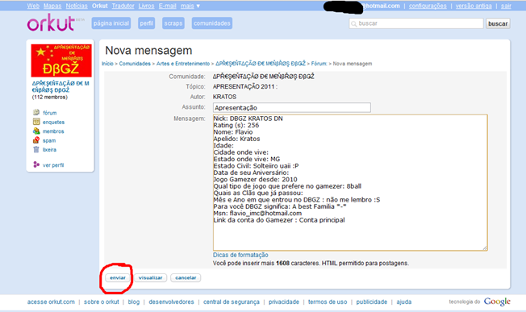Click inside the Mensagem text area
This screenshot has width=526, height=312.
click(350, 183)
